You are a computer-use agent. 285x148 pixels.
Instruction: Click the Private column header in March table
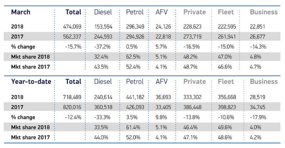pyautogui.click(x=194, y=12)
